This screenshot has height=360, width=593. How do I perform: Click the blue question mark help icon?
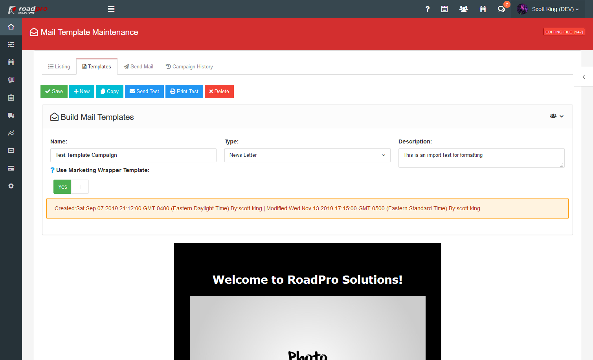[x=52, y=170]
